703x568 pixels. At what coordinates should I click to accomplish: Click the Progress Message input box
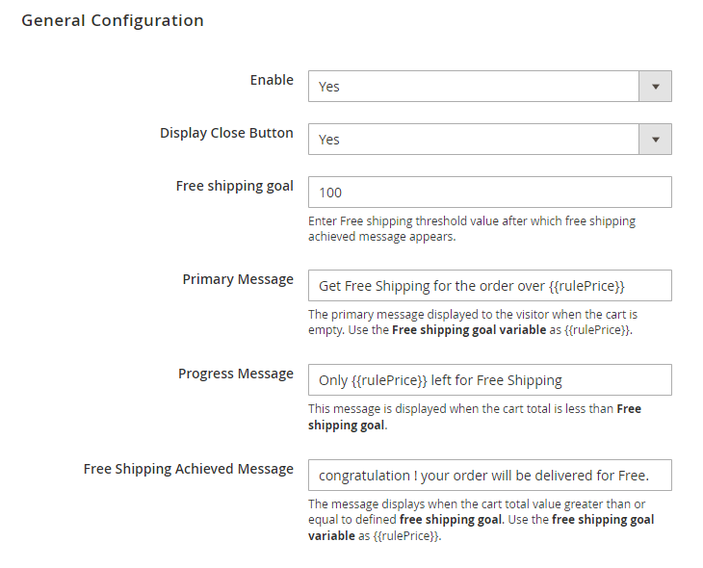click(x=489, y=380)
